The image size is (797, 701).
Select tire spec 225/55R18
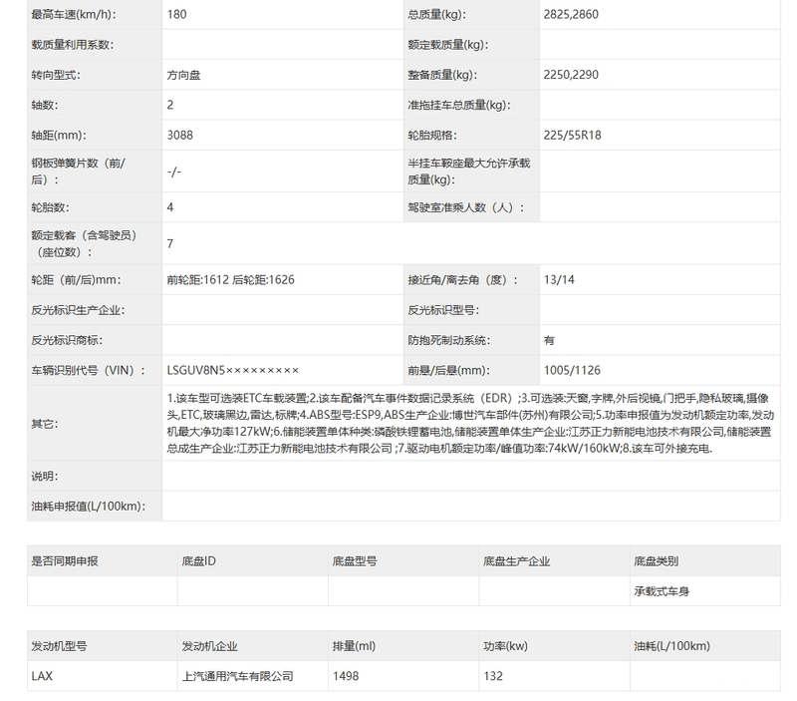572,135
